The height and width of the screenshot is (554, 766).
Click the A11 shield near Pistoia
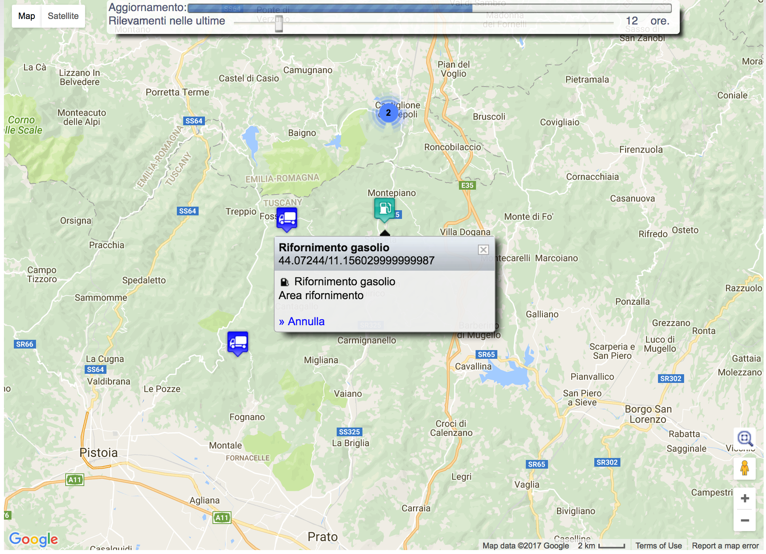[75, 480]
